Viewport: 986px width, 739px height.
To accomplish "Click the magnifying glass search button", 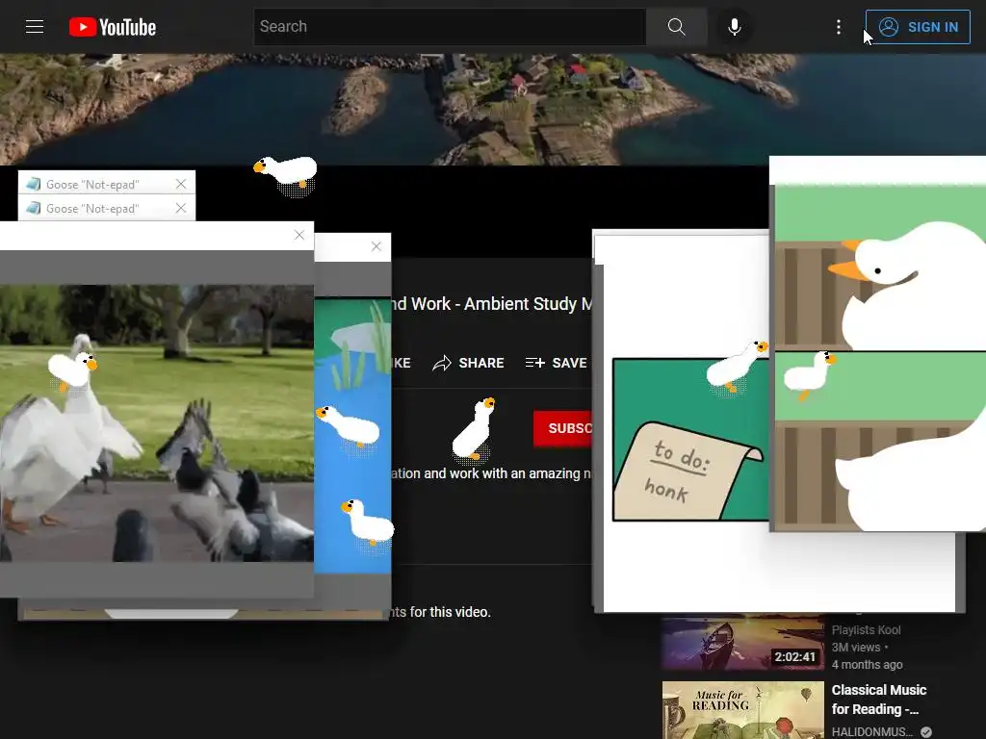I will pyautogui.click(x=677, y=26).
